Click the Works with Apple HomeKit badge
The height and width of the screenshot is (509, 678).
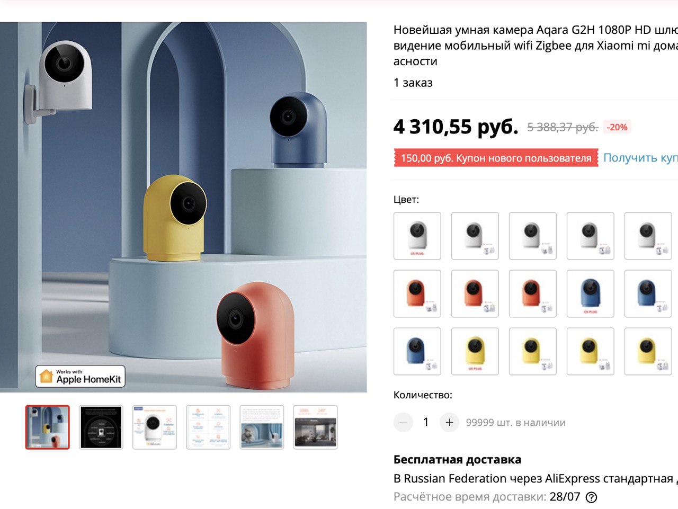coord(81,377)
